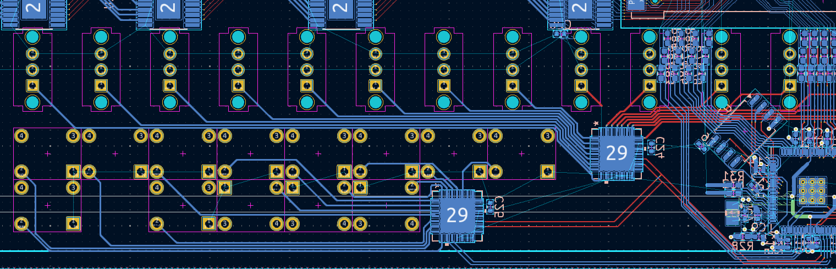
Task: Select the square pad of the leftmost header
Action: click(32, 85)
